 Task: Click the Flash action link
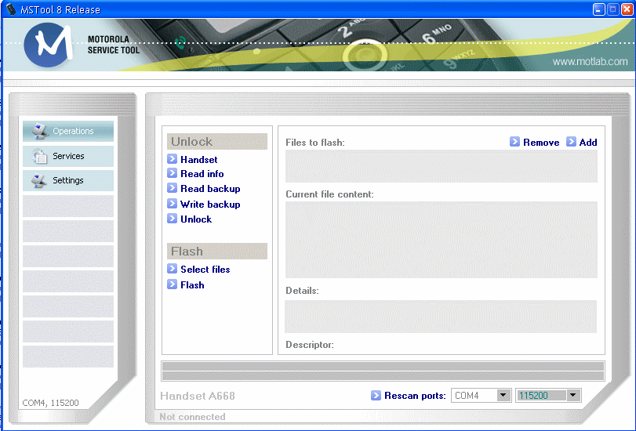(192, 285)
